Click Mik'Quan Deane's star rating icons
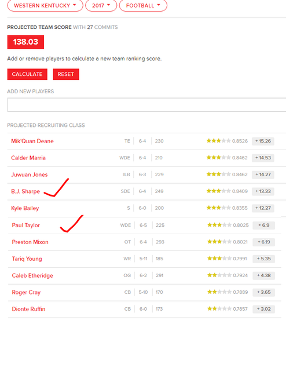Screen dimensions: 293x371 (x=218, y=141)
